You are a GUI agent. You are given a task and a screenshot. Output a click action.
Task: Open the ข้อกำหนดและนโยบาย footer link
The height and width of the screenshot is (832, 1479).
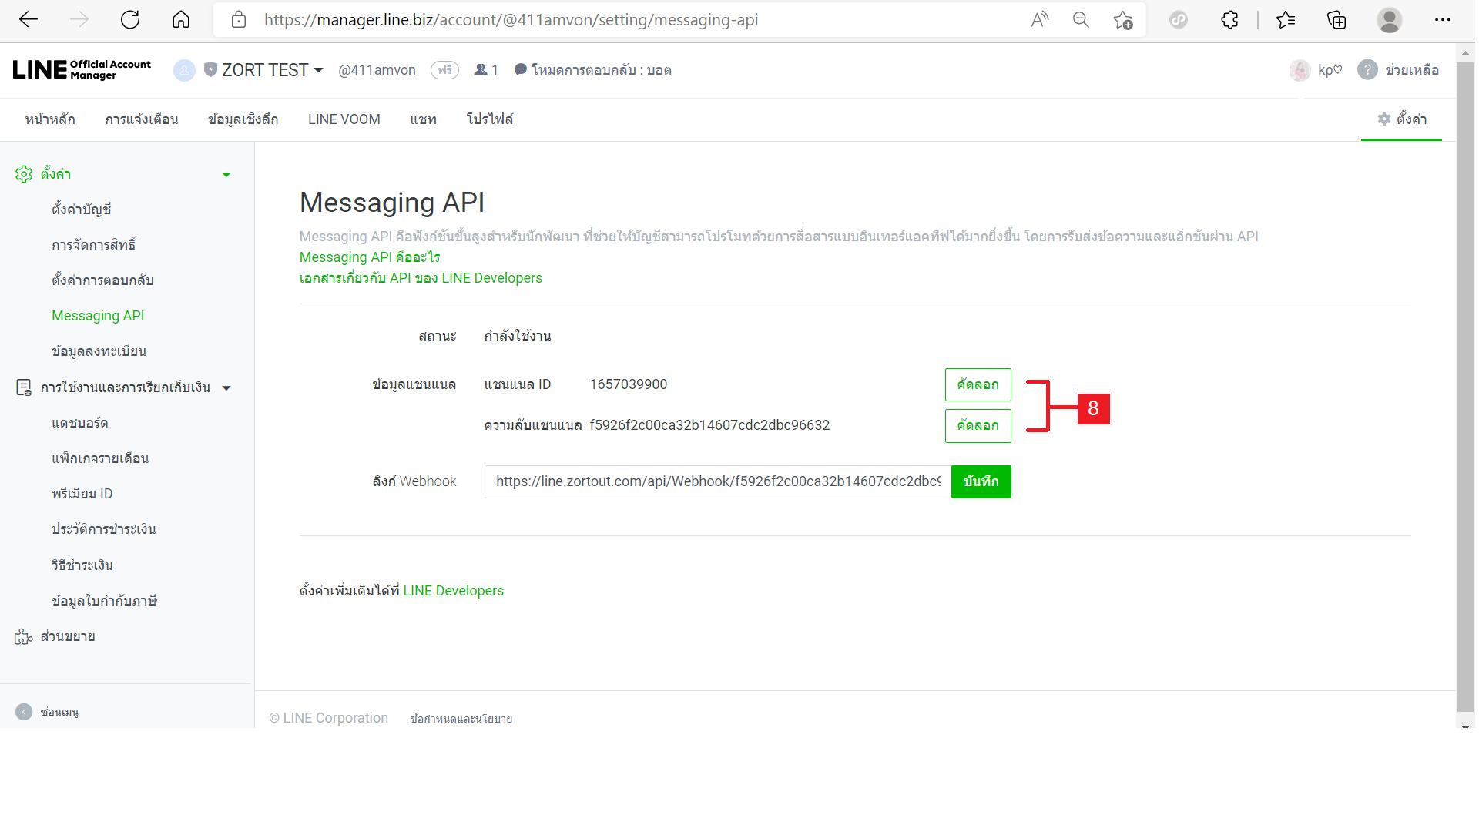(461, 719)
